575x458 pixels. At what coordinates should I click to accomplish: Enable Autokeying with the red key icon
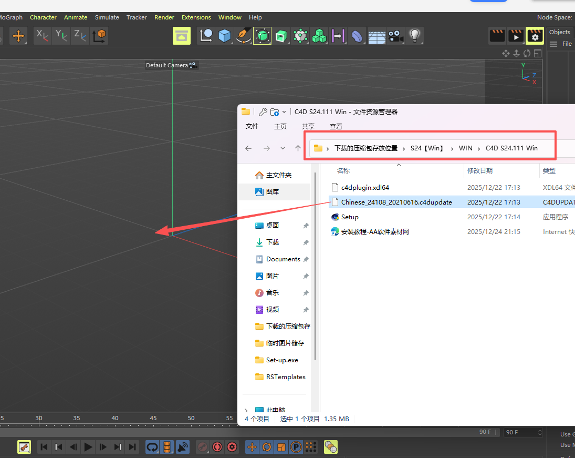pos(203,447)
